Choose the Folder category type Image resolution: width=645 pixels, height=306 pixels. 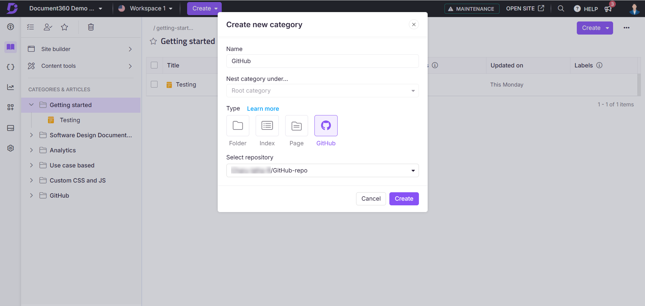(238, 125)
